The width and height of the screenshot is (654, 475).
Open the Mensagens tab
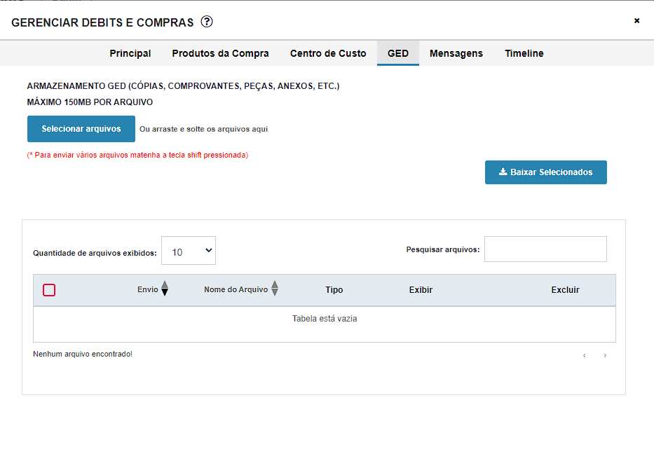tap(456, 53)
